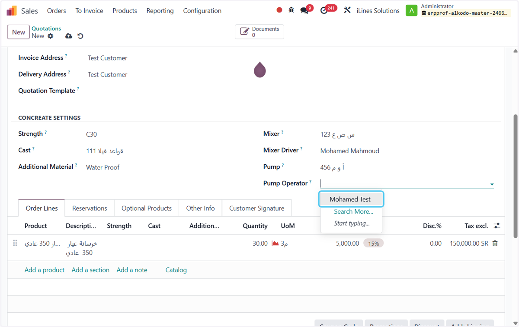Image resolution: width=519 pixels, height=327 pixels.
Task: Click the iLines Solutions company switcher
Action: [378, 11]
